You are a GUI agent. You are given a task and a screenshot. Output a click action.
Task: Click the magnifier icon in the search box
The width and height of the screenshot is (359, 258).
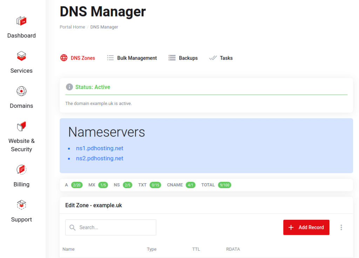73,227
